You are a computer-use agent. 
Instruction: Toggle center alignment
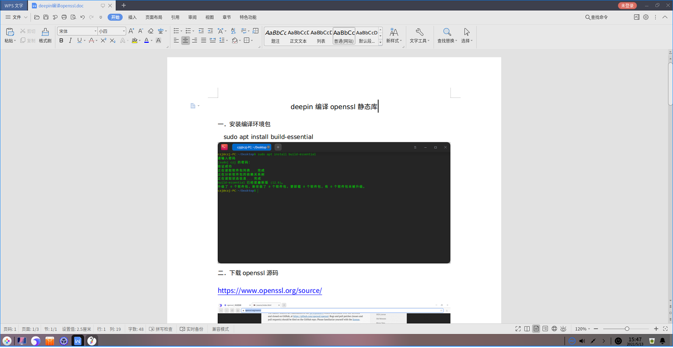(x=185, y=41)
